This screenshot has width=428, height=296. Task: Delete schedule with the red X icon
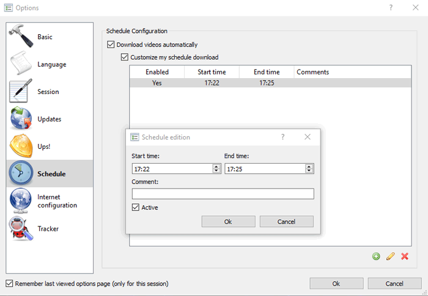tap(405, 256)
